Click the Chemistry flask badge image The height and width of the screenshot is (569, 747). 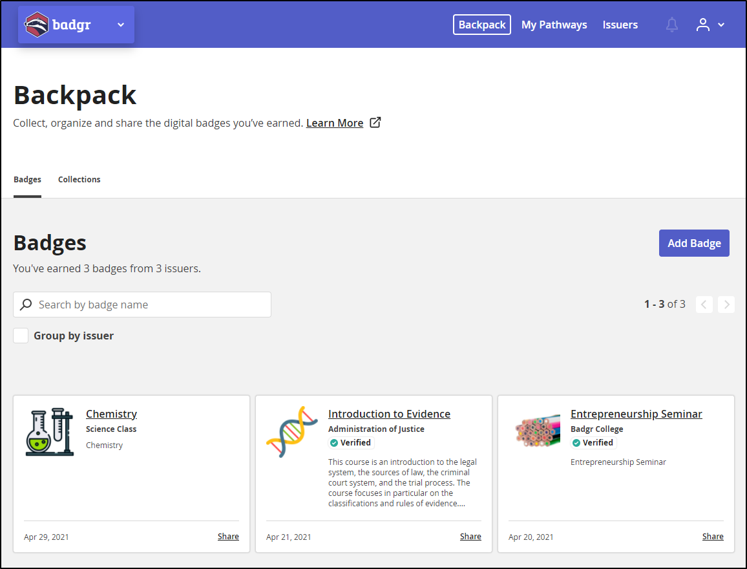pyautogui.click(x=50, y=432)
